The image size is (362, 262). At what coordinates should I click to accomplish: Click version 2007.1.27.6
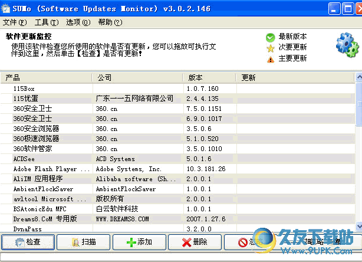point(206,219)
